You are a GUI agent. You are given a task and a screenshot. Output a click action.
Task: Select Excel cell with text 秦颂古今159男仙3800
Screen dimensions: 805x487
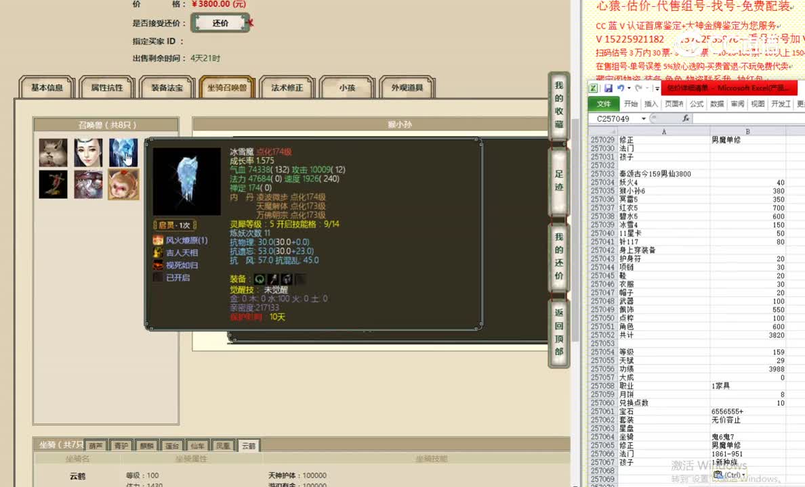tap(663, 174)
